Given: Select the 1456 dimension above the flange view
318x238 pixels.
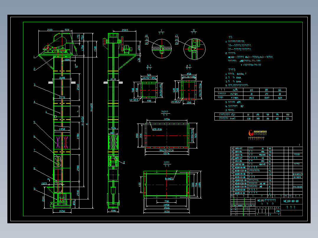Looking at the screenshot, I should tap(167, 119).
